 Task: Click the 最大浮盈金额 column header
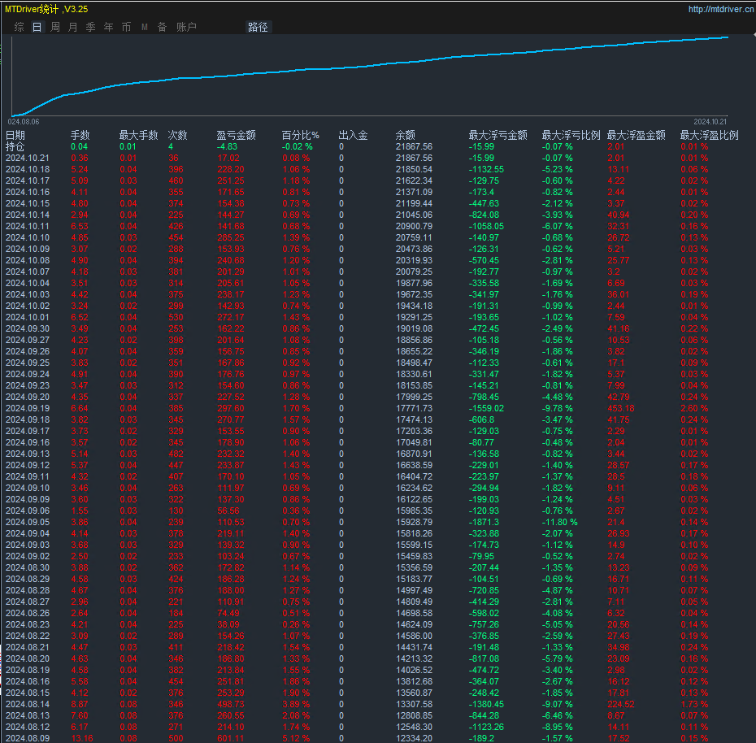[637, 136]
